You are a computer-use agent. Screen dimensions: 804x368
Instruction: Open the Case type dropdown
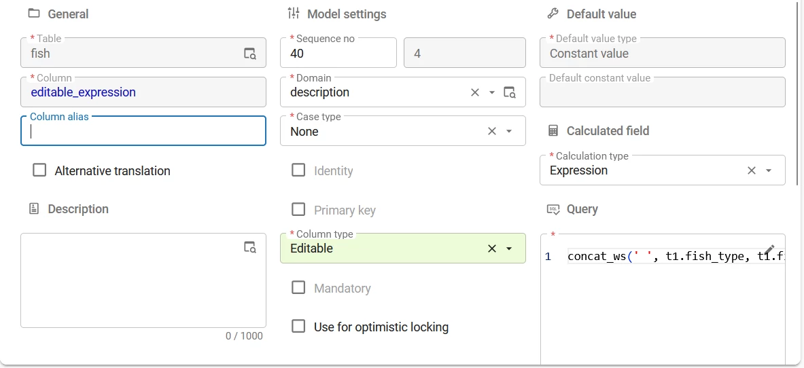pyautogui.click(x=509, y=131)
